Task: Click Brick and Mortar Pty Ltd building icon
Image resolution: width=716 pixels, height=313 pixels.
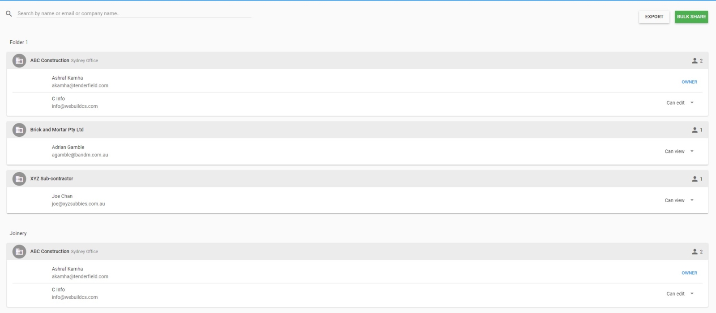Action: click(19, 130)
